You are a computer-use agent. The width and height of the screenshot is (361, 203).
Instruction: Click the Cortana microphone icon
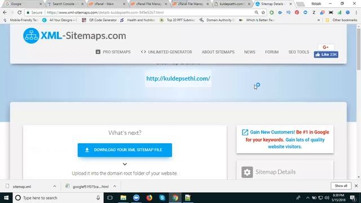pyautogui.click(x=98, y=198)
